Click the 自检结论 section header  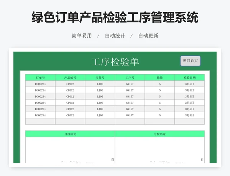[70, 134]
